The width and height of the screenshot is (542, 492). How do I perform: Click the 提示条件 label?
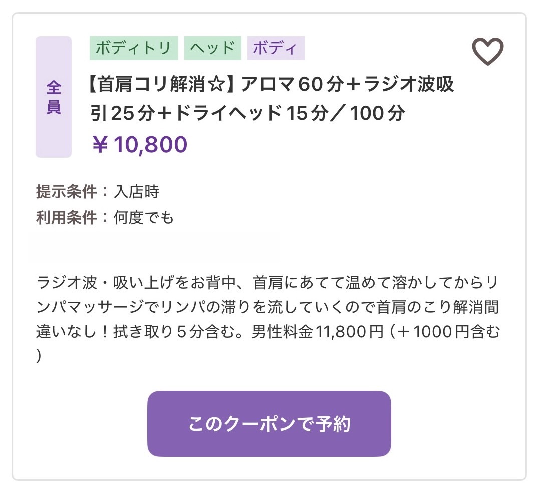pos(66,192)
